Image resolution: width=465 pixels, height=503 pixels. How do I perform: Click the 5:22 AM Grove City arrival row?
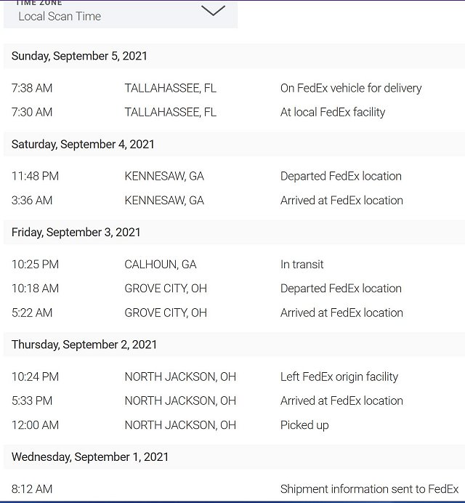tap(234, 313)
